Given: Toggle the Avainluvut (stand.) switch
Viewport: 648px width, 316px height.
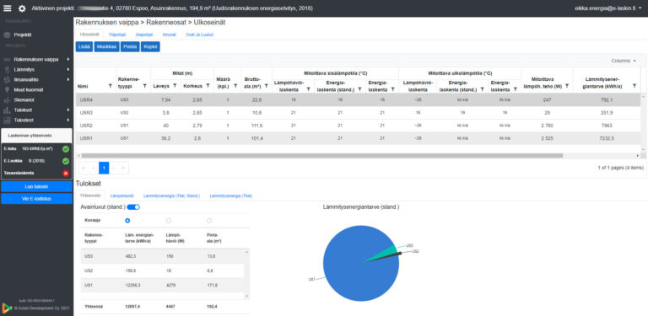Looking at the screenshot, I should [133, 207].
